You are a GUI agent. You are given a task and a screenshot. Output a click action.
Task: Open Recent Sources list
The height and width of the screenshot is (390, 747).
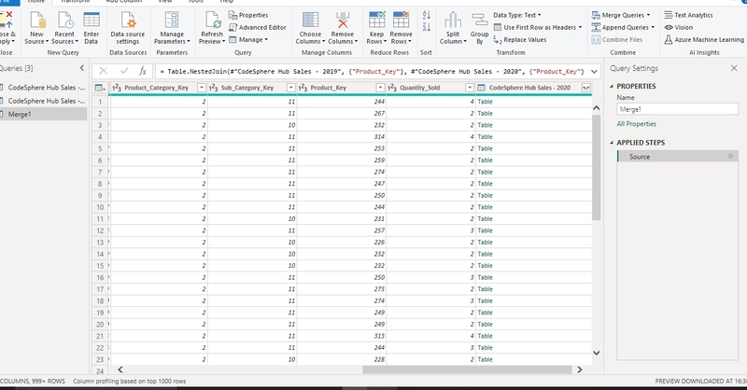(x=64, y=29)
